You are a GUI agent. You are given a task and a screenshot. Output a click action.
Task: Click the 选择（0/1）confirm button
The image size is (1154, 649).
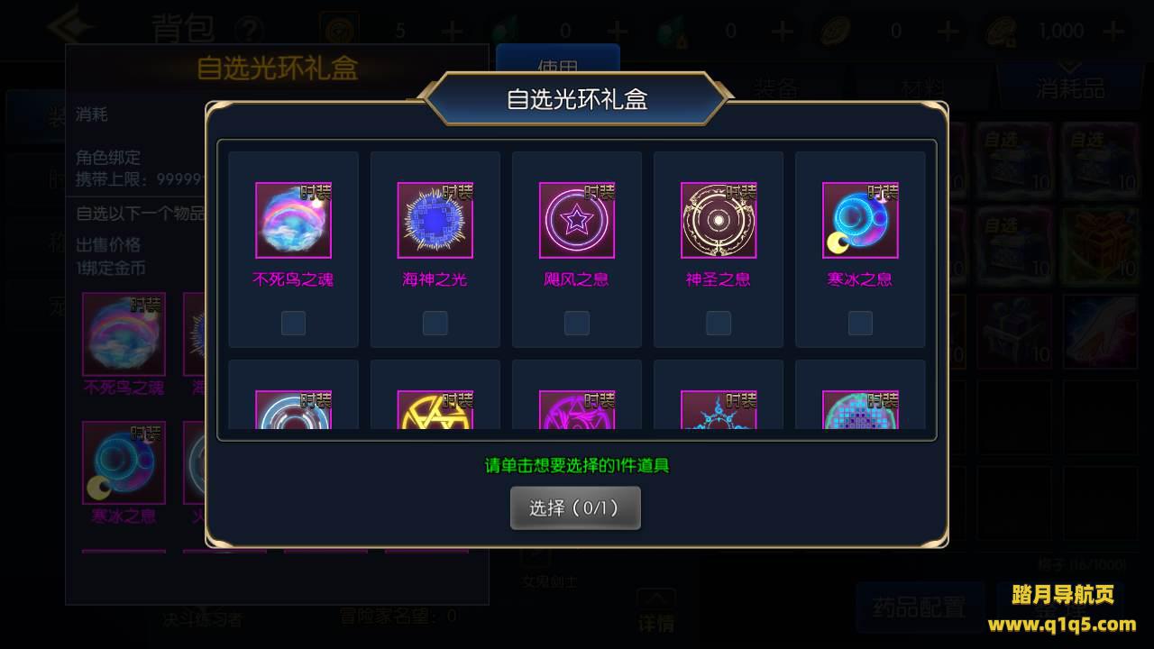[575, 507]
